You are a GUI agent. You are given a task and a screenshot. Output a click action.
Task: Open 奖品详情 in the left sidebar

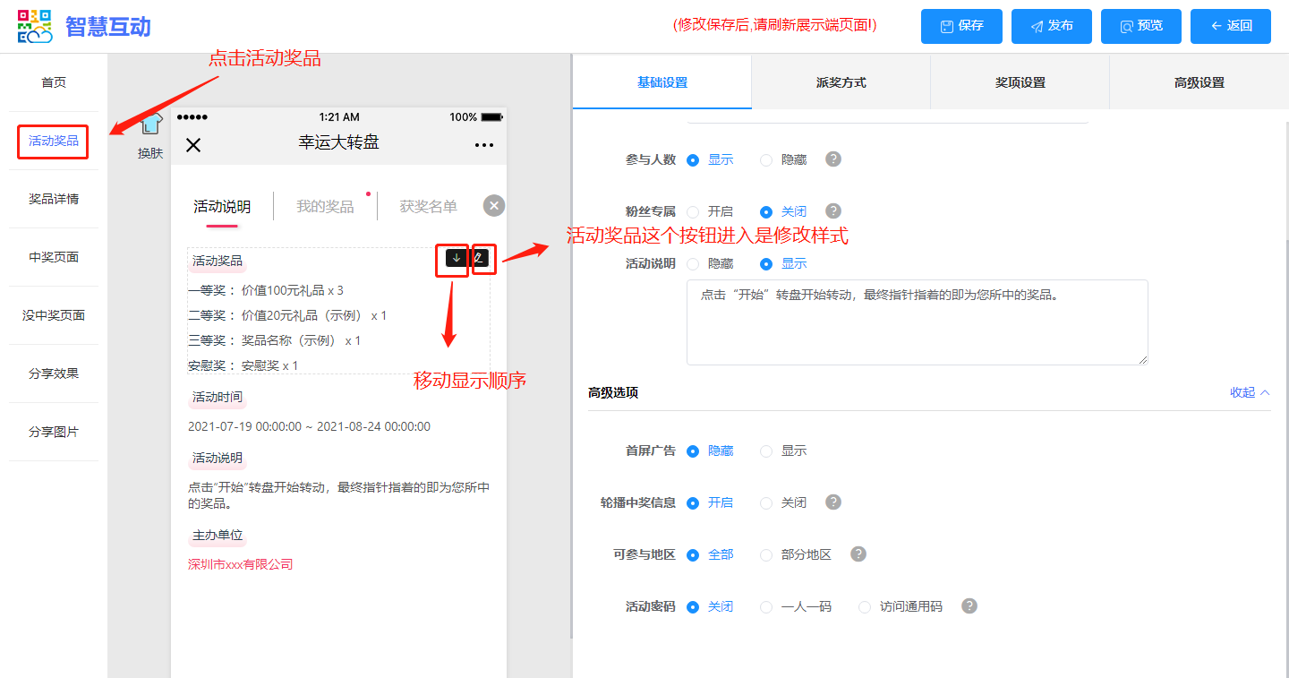point(54,199)
